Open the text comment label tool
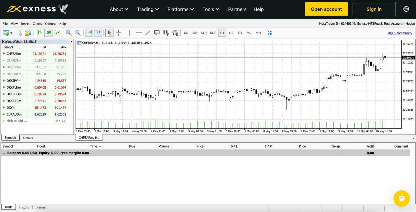 157,33
